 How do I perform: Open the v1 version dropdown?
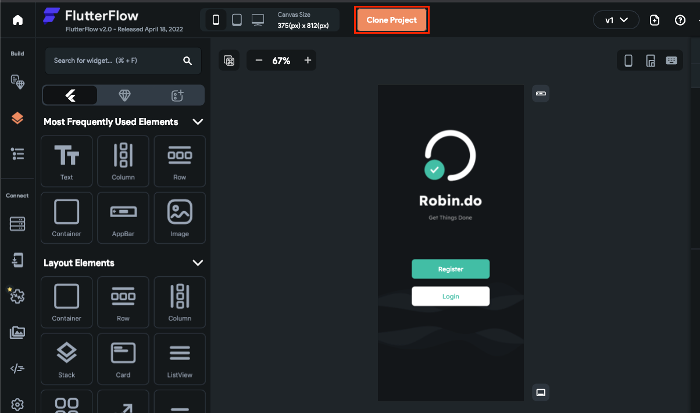(x=616, y=20)
